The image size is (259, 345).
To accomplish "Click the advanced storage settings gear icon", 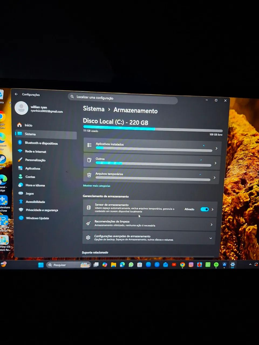I will (x=88, y=237).
